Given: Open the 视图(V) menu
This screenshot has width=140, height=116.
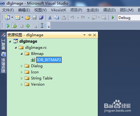Looking at the screenshot, I should (x=41, y=10).
